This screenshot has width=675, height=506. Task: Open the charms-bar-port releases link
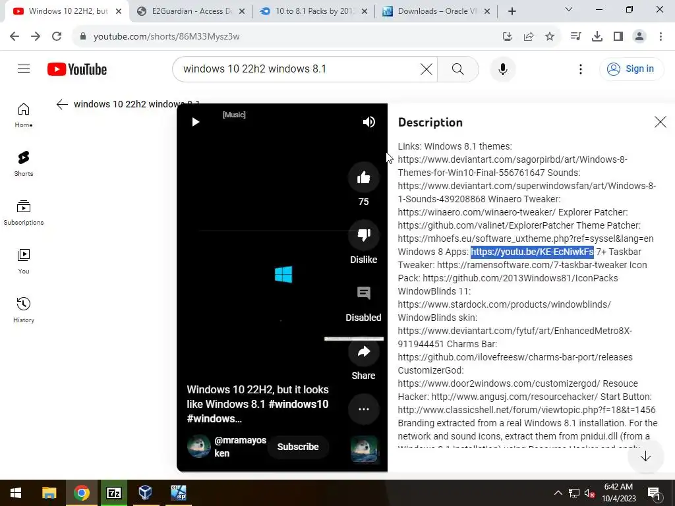click(515, 357)
